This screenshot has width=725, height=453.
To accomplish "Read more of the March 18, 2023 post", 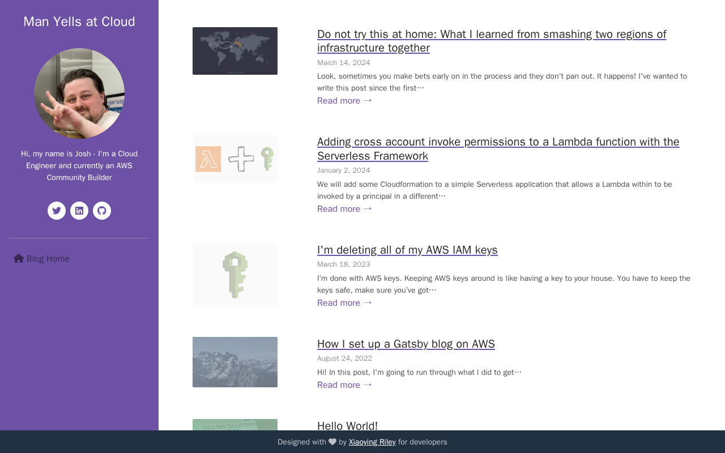I will [x=344, y=303].
